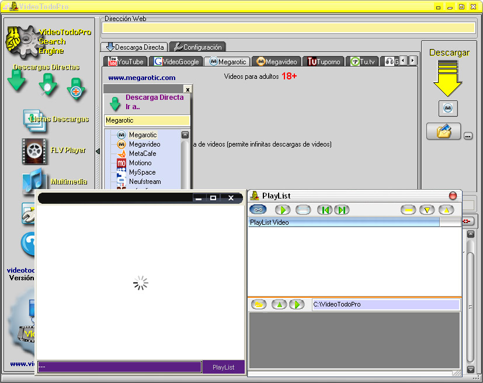
Task: Click PlayList Video column header
Action: pyautogui.click(x=344, y=222)
